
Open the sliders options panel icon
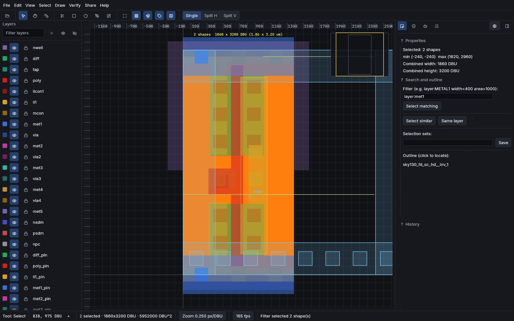pyautogui.click(x=437, y=26)
